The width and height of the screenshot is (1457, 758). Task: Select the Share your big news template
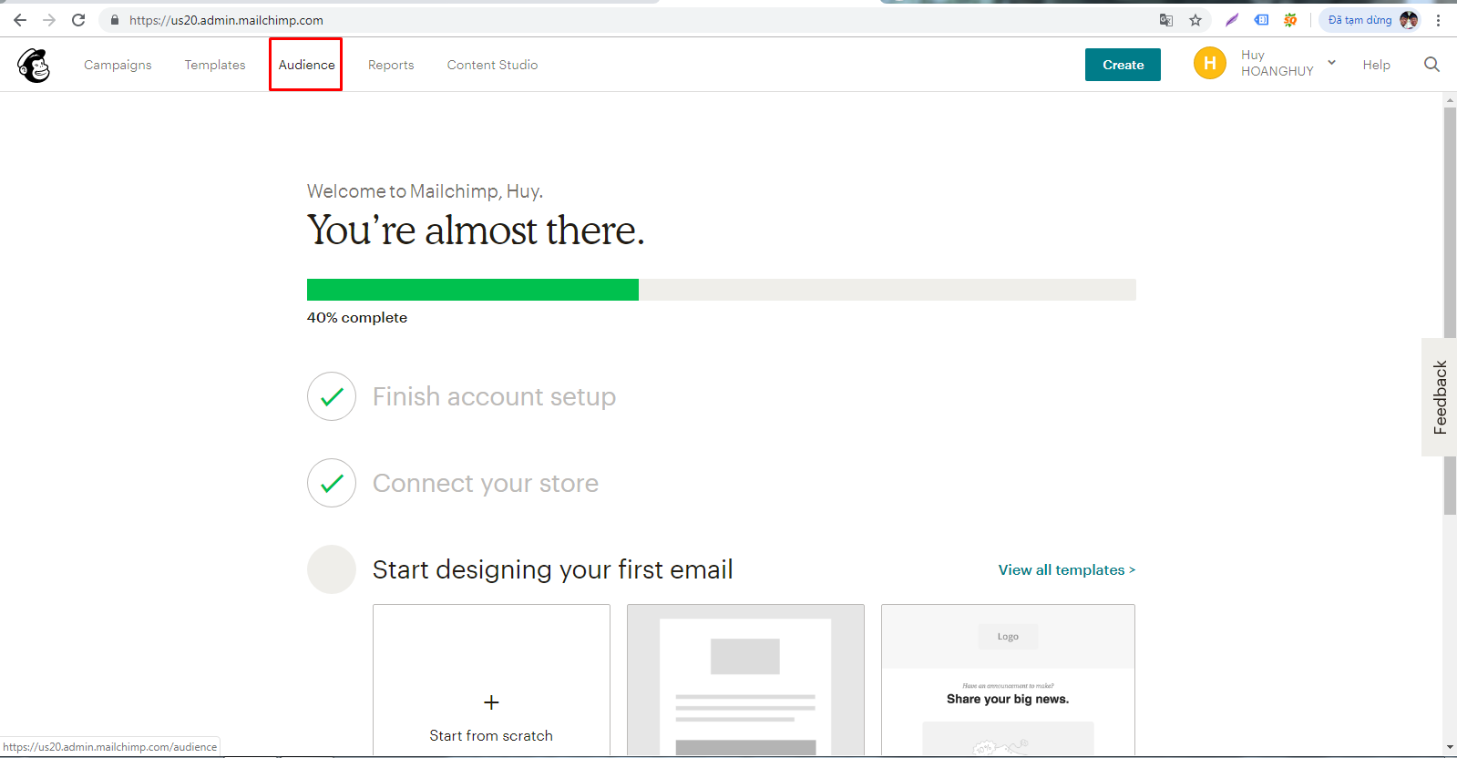click(1008, 680)
